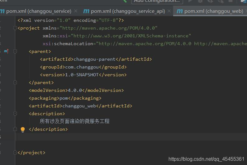Image resolution: width=247 pixels, height=165 pixels.
Task: Click the Chinese description text line
Action: (75, 121)
